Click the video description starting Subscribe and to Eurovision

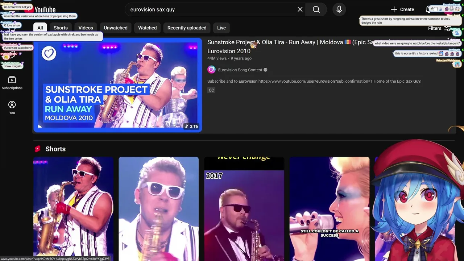coord(314,81)
